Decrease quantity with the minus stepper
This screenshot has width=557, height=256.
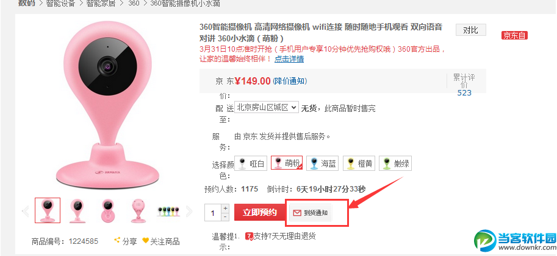[225, 216]
